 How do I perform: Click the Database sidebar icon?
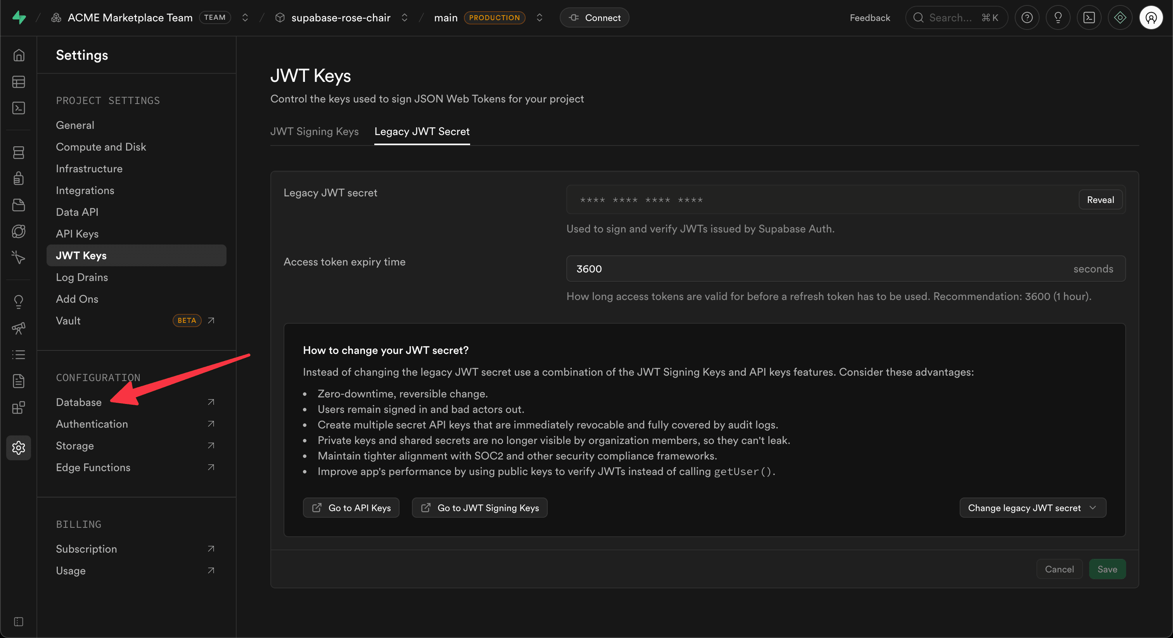[x=19, y=153]
